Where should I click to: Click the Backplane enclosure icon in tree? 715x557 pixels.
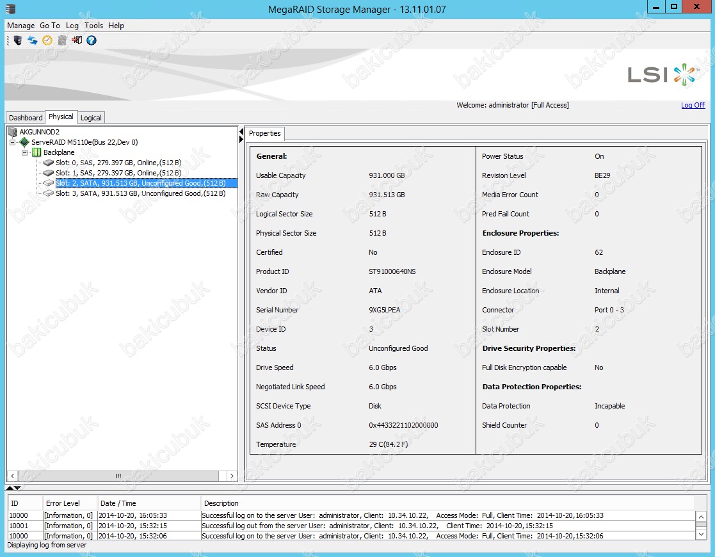coord(36,152)
